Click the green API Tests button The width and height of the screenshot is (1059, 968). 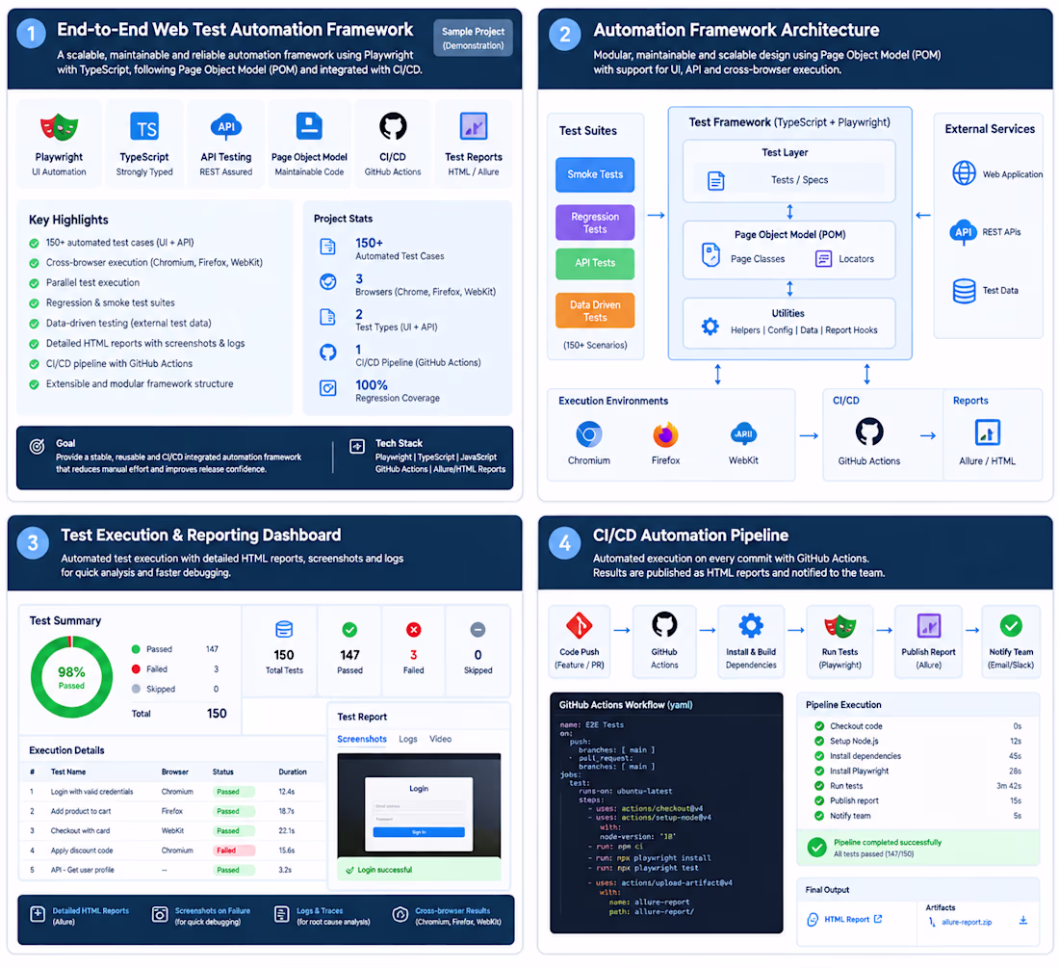click(595, 263)
